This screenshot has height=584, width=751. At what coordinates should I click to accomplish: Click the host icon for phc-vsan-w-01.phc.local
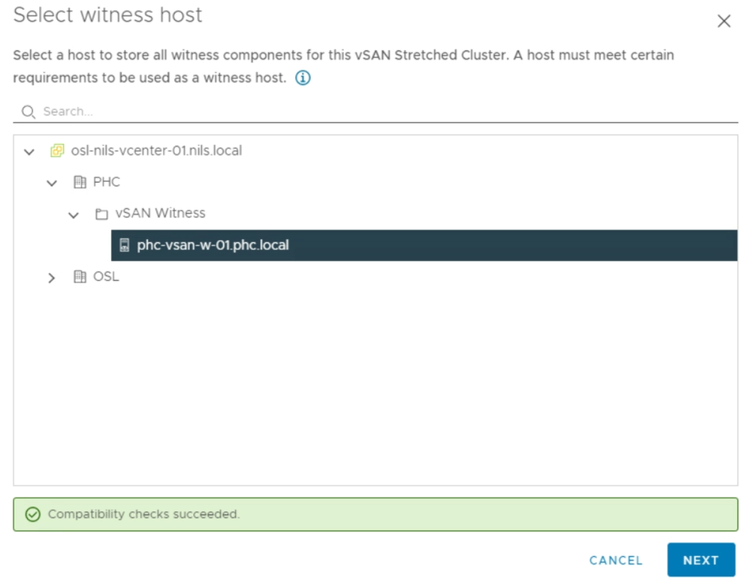point(124,245)
